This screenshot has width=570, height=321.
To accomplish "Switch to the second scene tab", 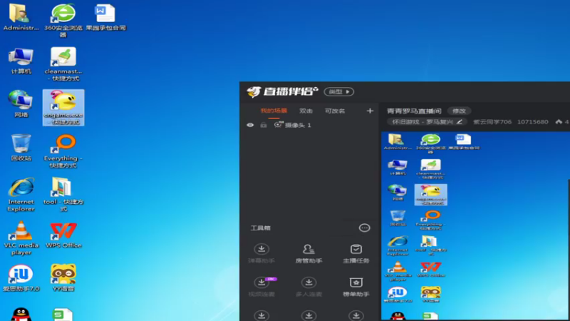I will coord(306,111).
